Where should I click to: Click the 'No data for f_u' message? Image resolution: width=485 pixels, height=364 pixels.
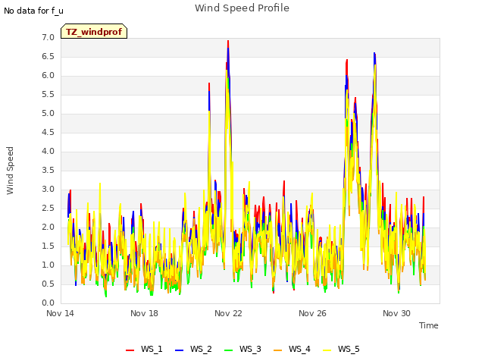33,11
